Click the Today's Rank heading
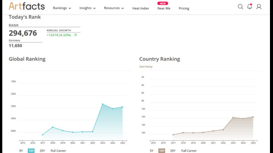273x153 pixels. (25, 17)
